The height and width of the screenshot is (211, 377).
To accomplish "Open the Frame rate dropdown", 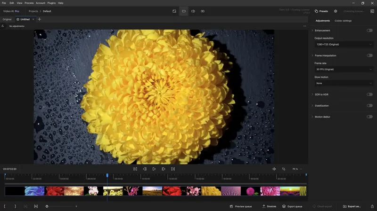I will coord(344,69).
